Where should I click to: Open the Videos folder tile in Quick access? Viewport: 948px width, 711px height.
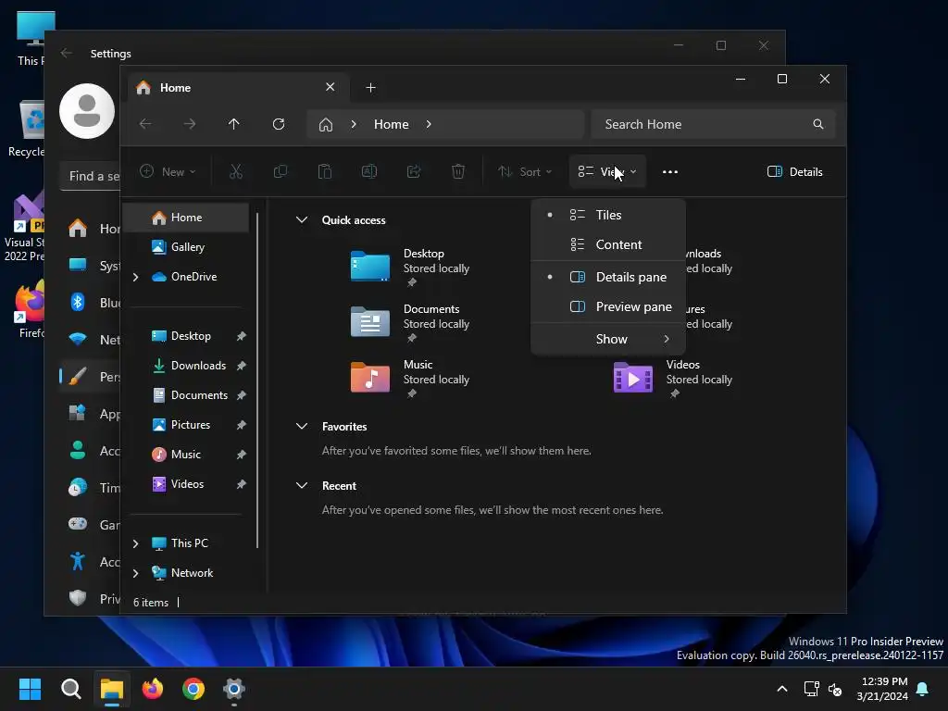[674, 379]
